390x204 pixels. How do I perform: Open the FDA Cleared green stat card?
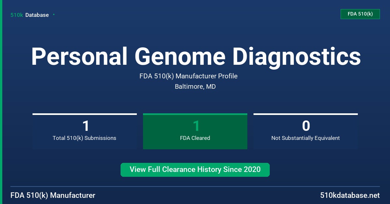[195, 131]
